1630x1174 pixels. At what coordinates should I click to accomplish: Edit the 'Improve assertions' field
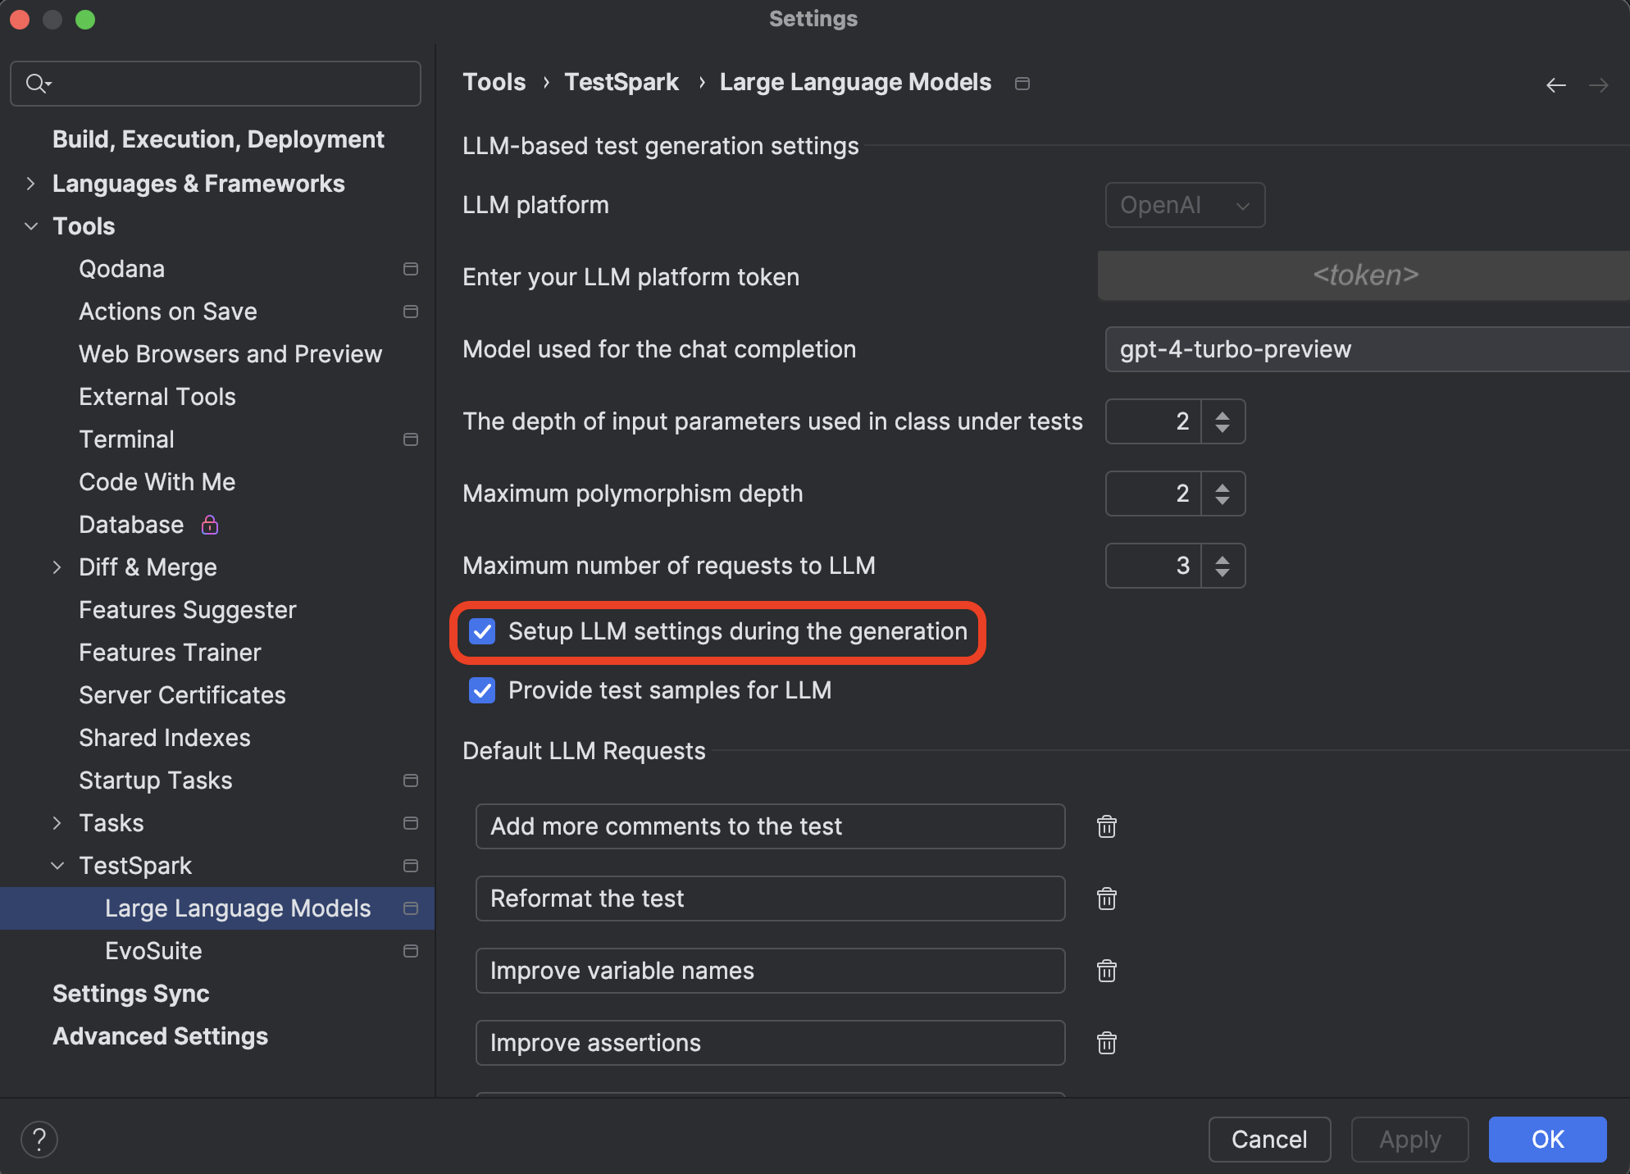[x=770, y=1043]
